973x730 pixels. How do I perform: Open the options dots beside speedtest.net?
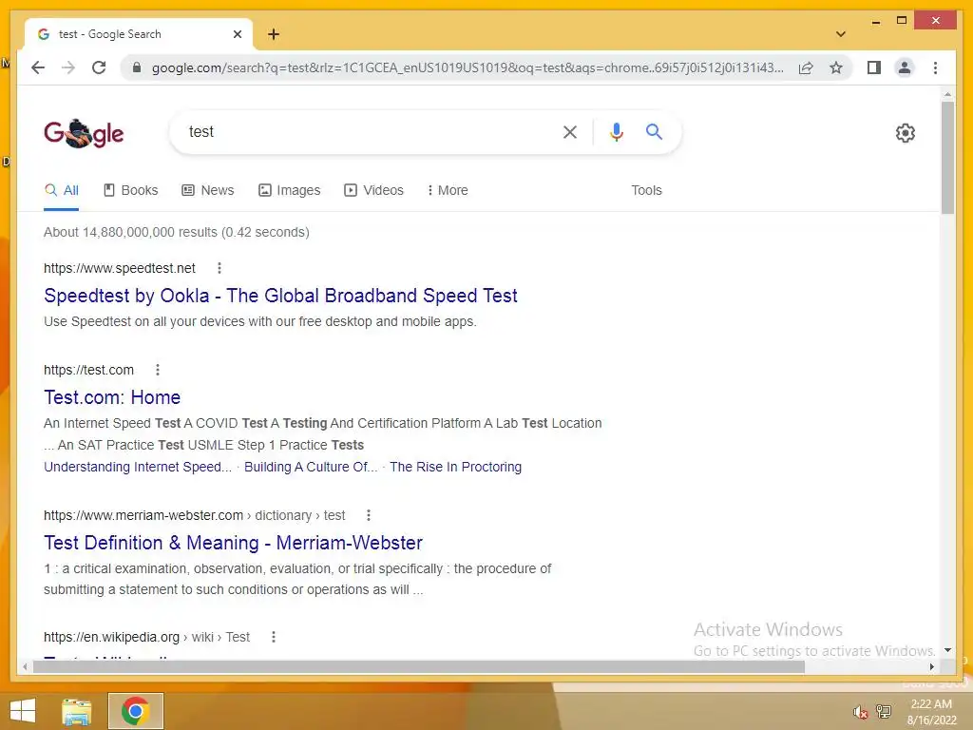pos(219,268)
